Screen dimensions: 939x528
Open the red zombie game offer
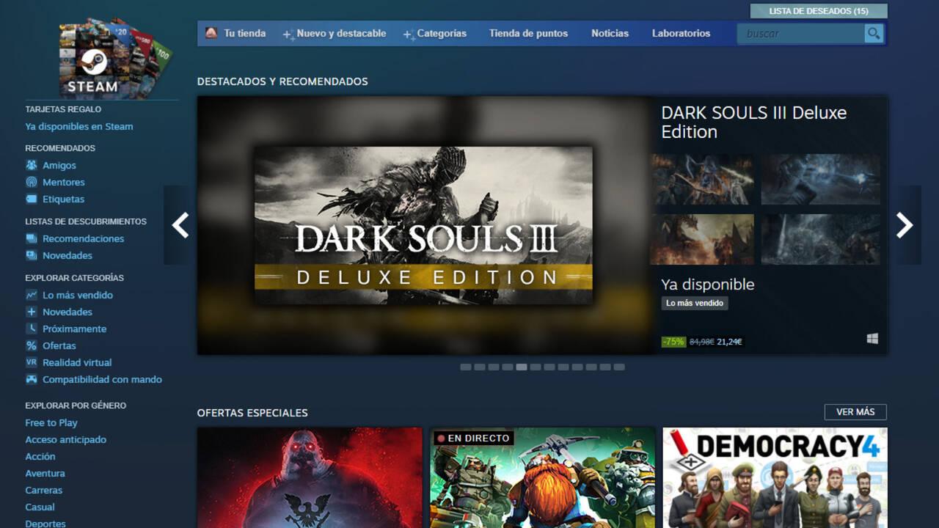310,477
